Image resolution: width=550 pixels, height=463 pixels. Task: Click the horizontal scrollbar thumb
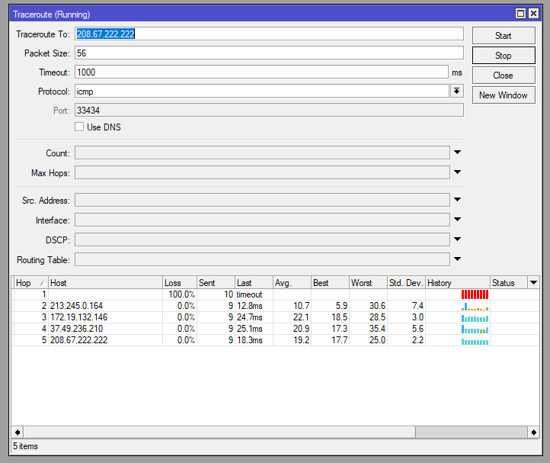219,432
